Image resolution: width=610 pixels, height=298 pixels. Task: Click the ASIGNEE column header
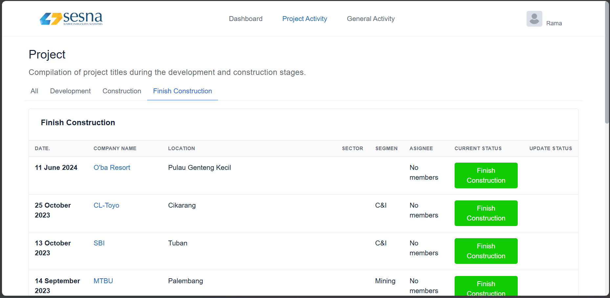point(421,149)
